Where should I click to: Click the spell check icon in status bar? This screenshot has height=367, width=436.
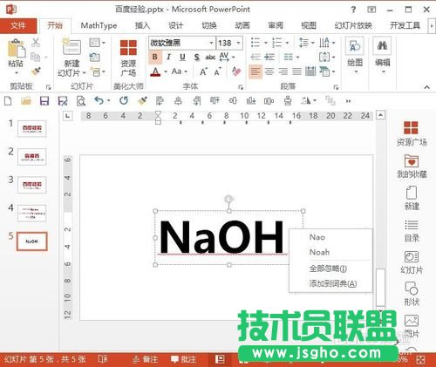pyautogui.click(x=103, y=359)
